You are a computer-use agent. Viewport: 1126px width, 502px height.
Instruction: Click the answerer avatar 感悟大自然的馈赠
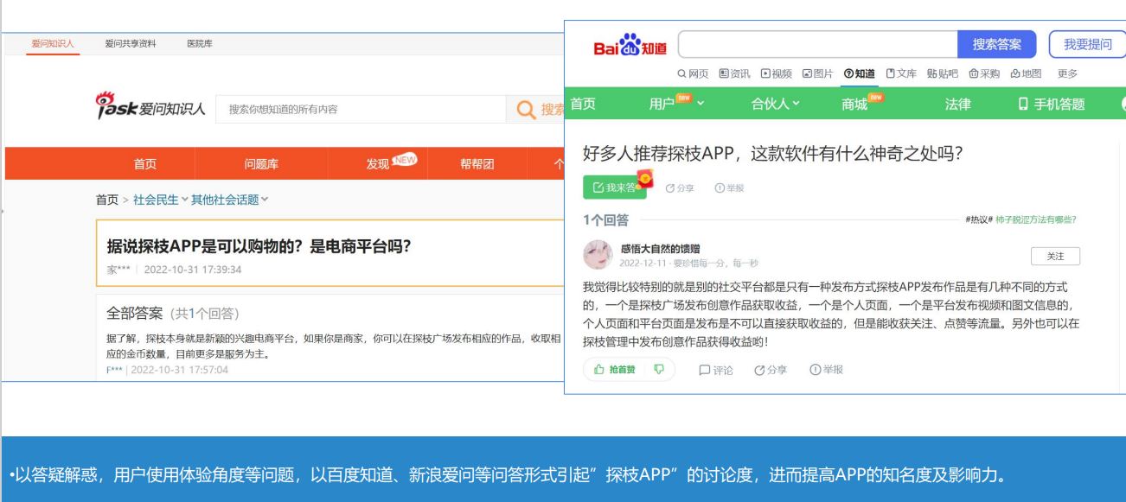(599, 255)
